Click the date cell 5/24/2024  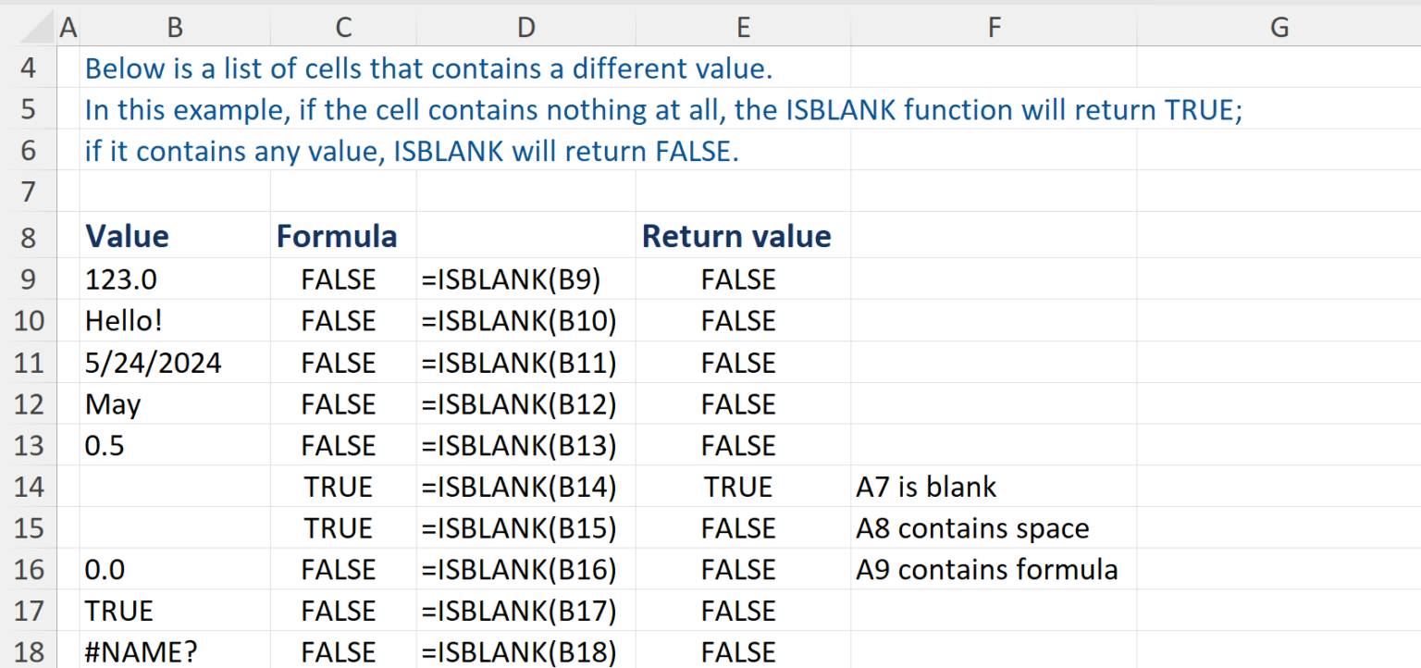tap(154, 363)
